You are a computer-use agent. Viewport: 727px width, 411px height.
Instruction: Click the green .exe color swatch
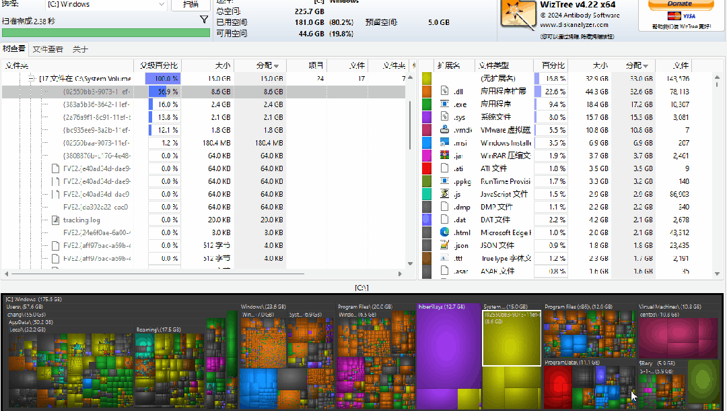coord(427,104)
